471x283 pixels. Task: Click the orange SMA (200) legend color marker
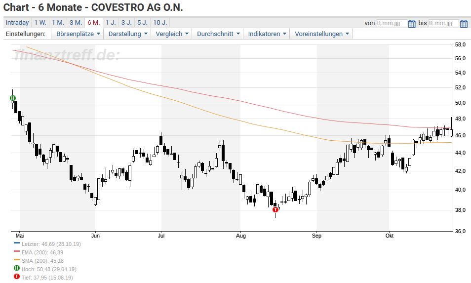17,260
